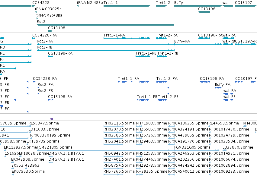Image resolution: width=257 pixels, height=176 pixels.
Task: Click the FGM321G05.5prime EST label
Action: pos(192,147)
